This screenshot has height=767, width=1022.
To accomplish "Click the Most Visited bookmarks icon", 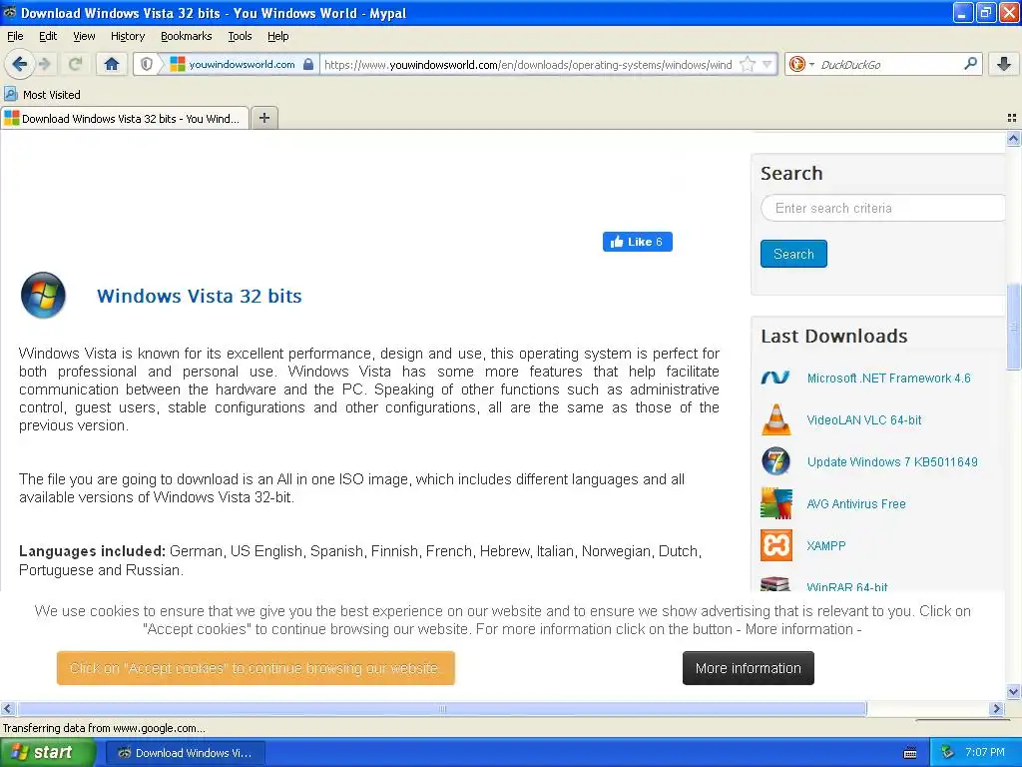I will tap(10, 95).
